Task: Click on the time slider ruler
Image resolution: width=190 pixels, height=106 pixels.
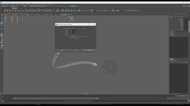Action: [x=85, y=96]
